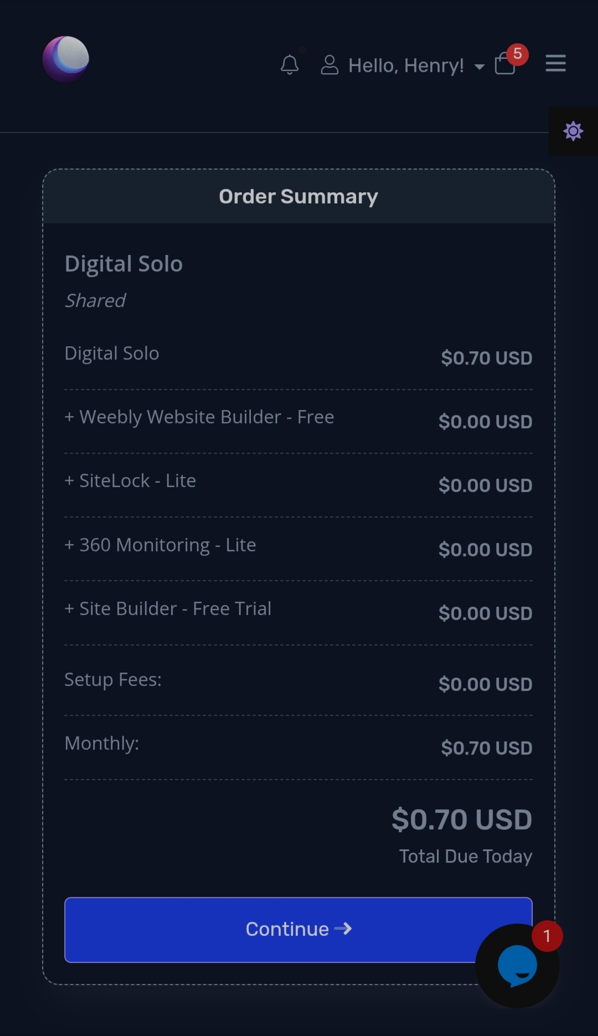This screenshot has width=598, height=1036.
Task: Click the SiteLock - Lite add-on entry
Action: click(x=130, y=481)
